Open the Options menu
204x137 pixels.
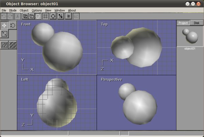(x=36, y=11)
